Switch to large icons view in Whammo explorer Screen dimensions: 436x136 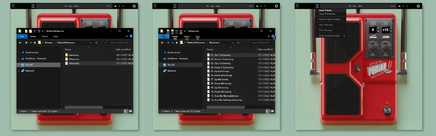coord(273,111)
